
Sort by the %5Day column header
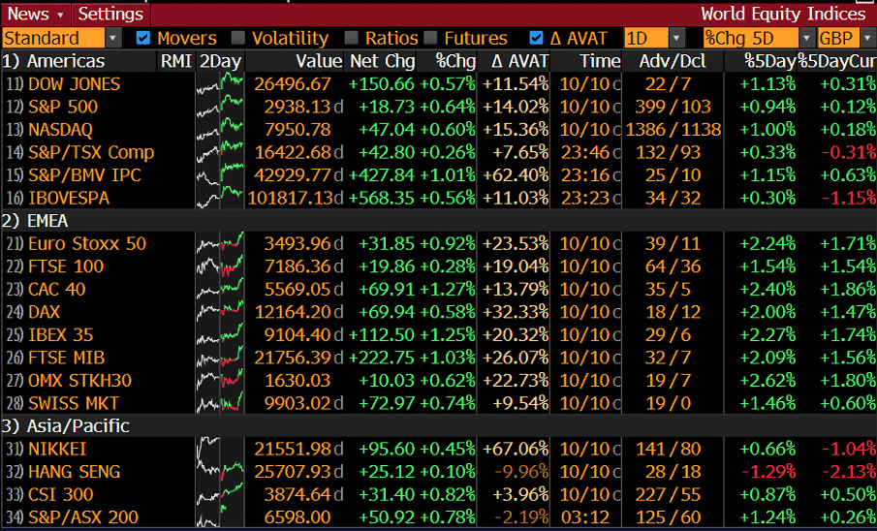pyautogui.click(x=769, y=61)
